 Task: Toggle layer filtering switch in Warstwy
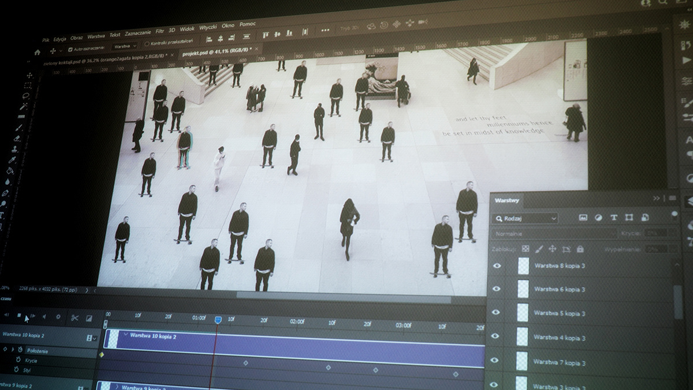675,215
